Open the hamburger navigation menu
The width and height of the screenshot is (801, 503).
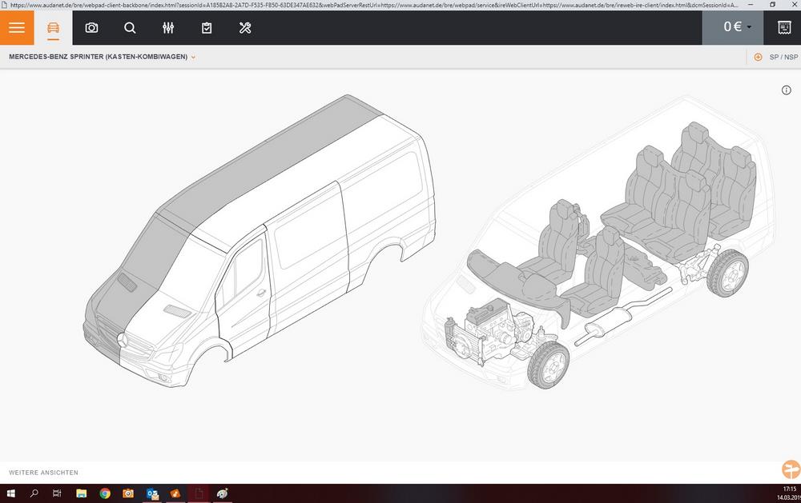tap(16, 27)
